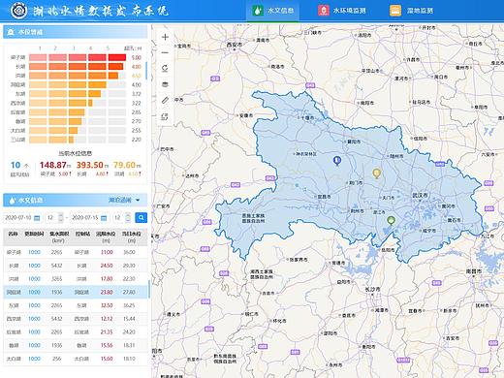Click the water drop icon in 水文信息 panel header
Image resolution: width=504 pixels, height=378 pixels.
13,201
